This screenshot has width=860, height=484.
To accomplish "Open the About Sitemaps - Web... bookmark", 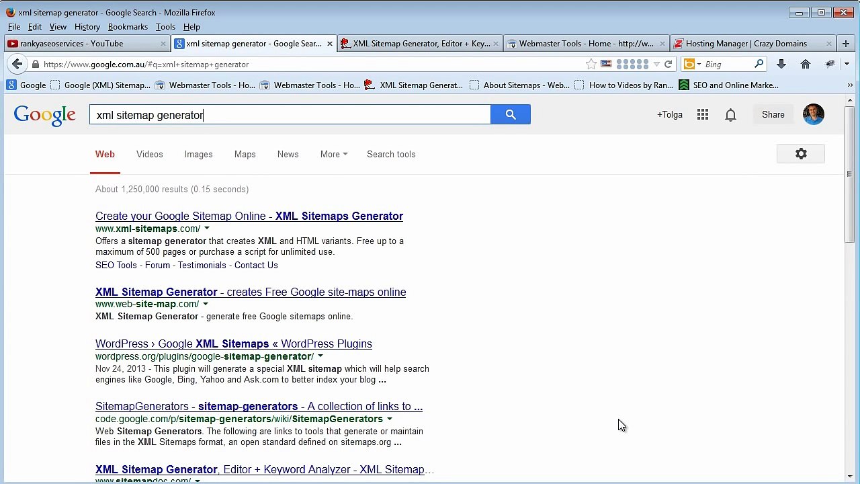I will click(x=519, y=85).
